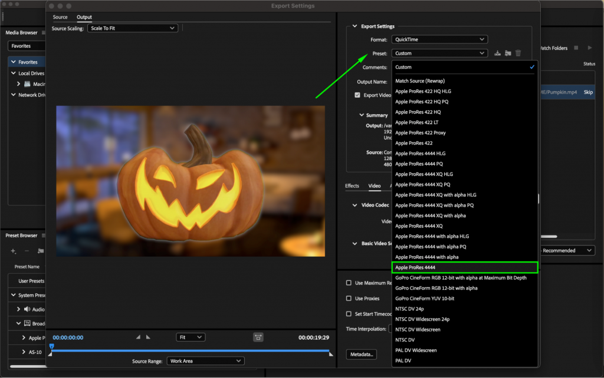
Task: Click the Skip status on Pumpkin.mp4
Action: (x=588, y=92)
